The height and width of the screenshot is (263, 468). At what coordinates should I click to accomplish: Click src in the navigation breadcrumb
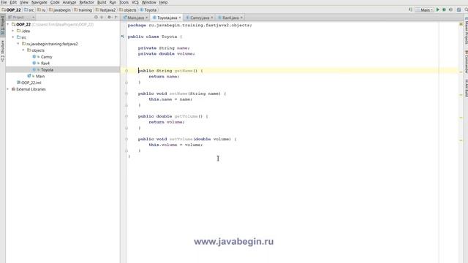click(29, 9)
